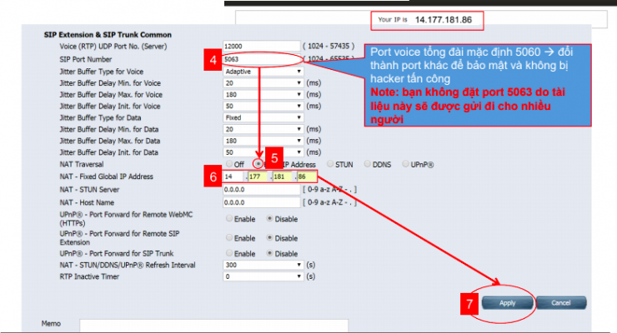Enable UPnP Port Forward for Remote WebMC
The width and height of the screenshot is (617, 333).
tap(228, 218)
